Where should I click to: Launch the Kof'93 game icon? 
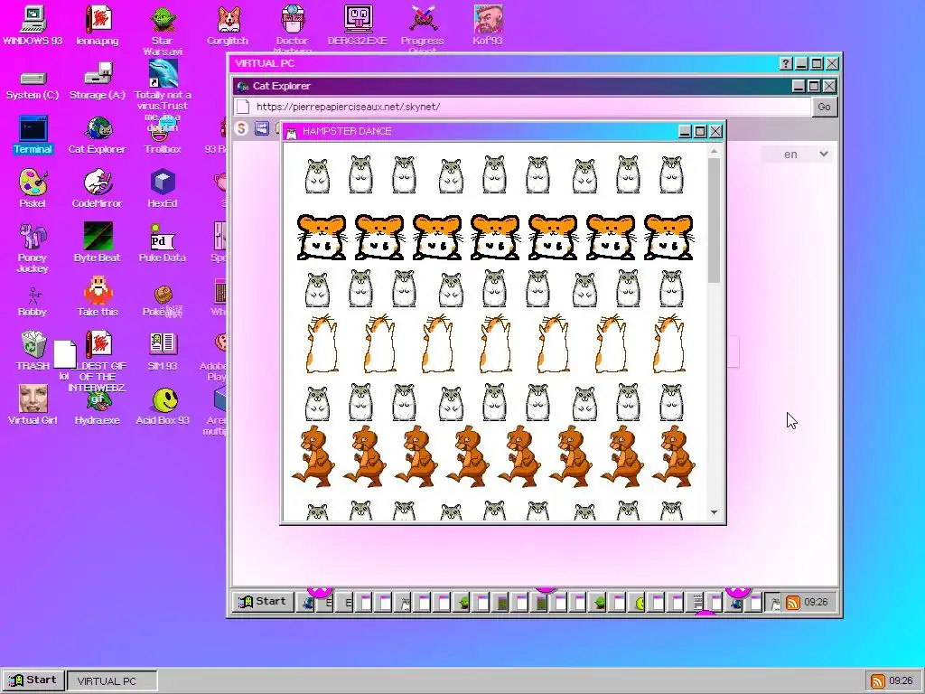coord(487,20)
